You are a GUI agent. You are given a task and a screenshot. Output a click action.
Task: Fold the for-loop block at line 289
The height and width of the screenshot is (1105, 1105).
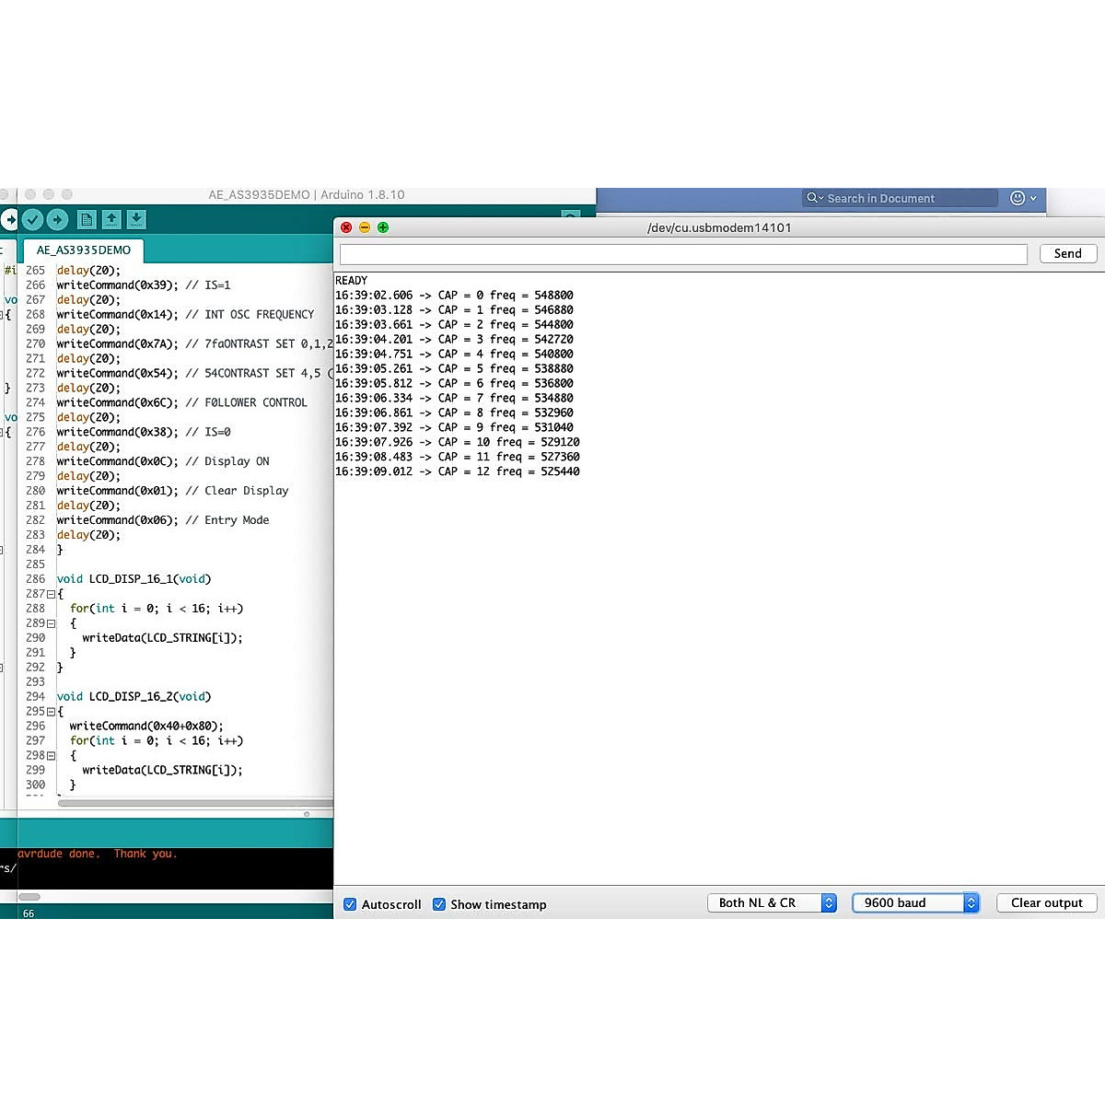(x=51, y=623)
